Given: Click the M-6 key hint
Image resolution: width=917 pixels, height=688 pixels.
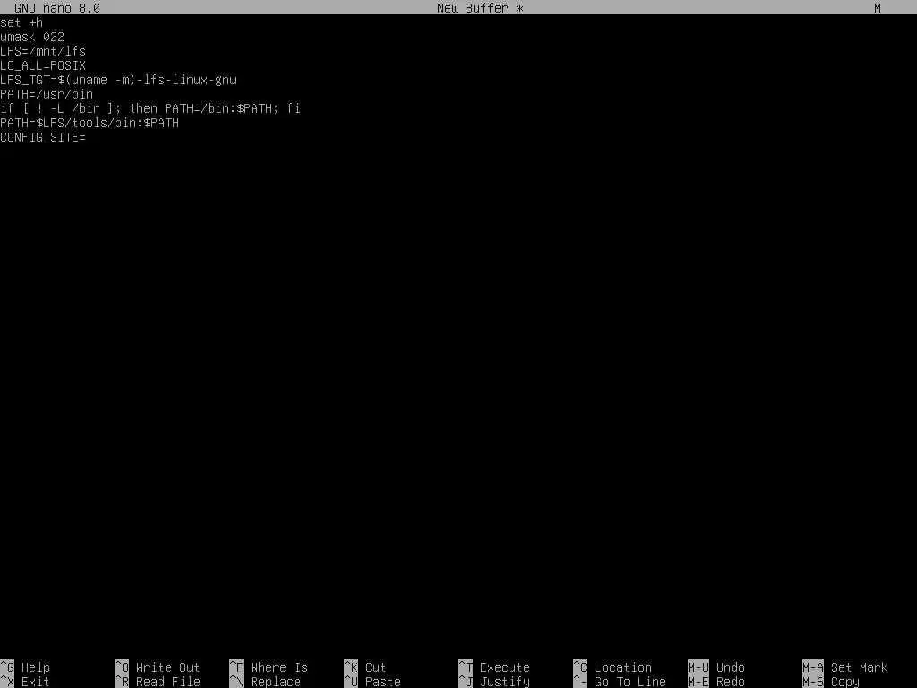Looking at the screenshot, I should (813, 682).
